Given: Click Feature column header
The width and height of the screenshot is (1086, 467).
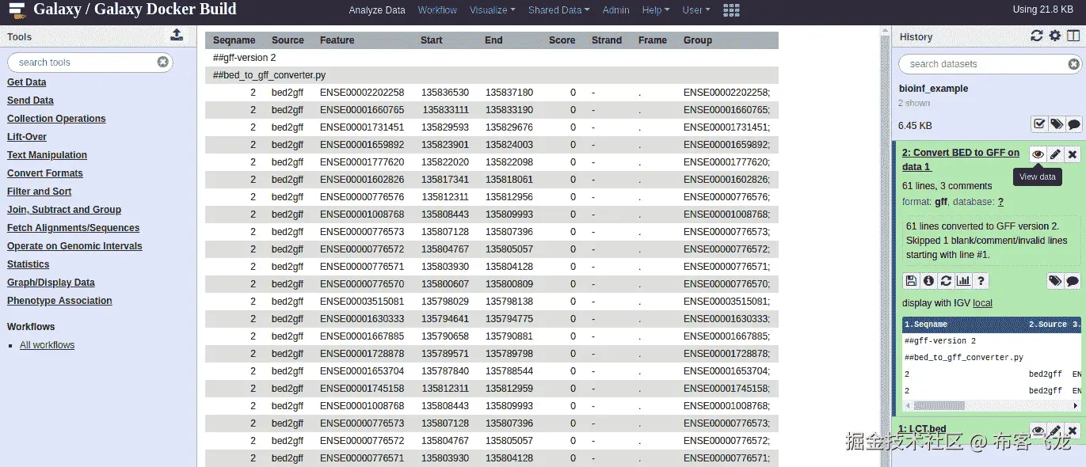Looking at the screenshot, I should (337, 40).
